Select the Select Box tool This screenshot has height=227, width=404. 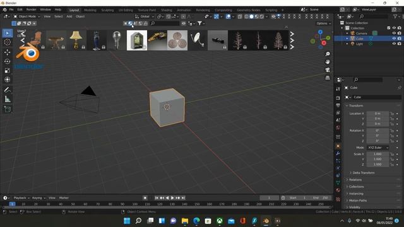(x=8, y=33)
